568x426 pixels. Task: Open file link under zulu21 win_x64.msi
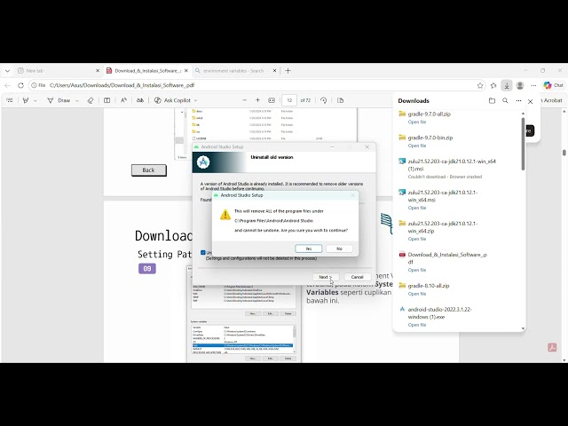tap(416, 208)
